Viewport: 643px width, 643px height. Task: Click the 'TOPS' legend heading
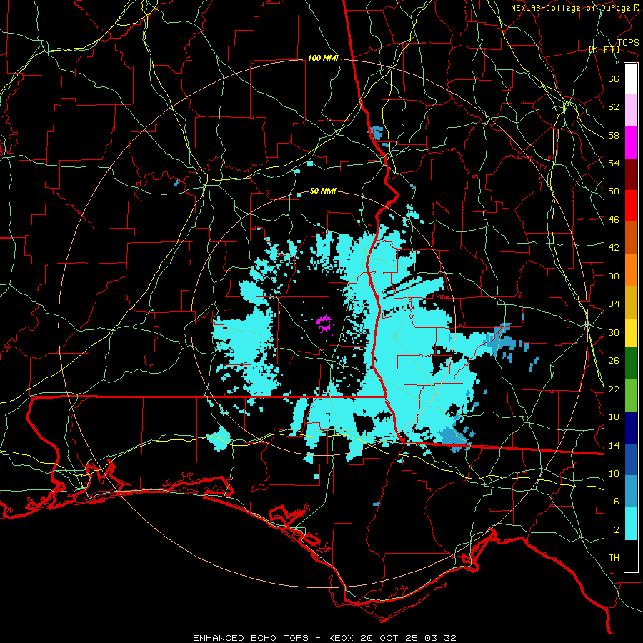628,43
